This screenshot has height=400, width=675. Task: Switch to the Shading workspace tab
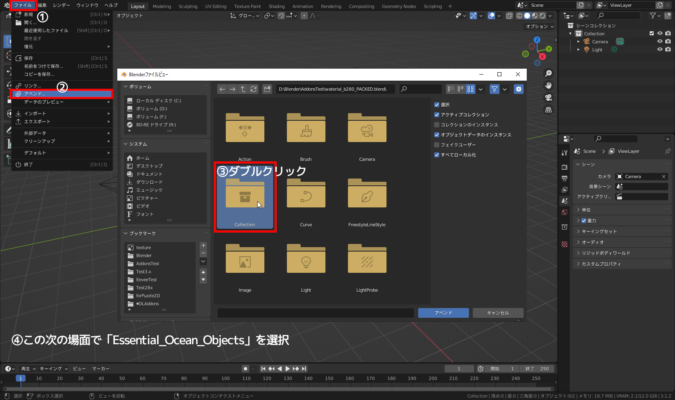click(276, 6)
